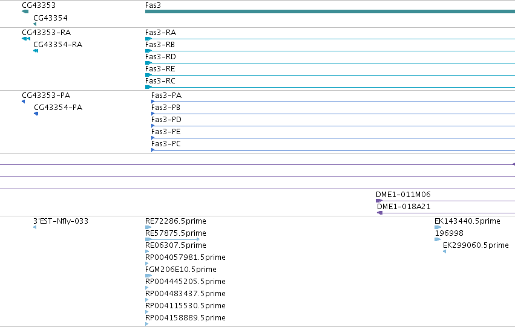
Task: Click the RE57875.5prime EST span glyph
Action: click(172, 239)
